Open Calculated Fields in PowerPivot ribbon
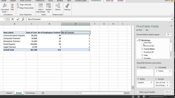This screenshot has height=98, width=175. coord(5,8)
